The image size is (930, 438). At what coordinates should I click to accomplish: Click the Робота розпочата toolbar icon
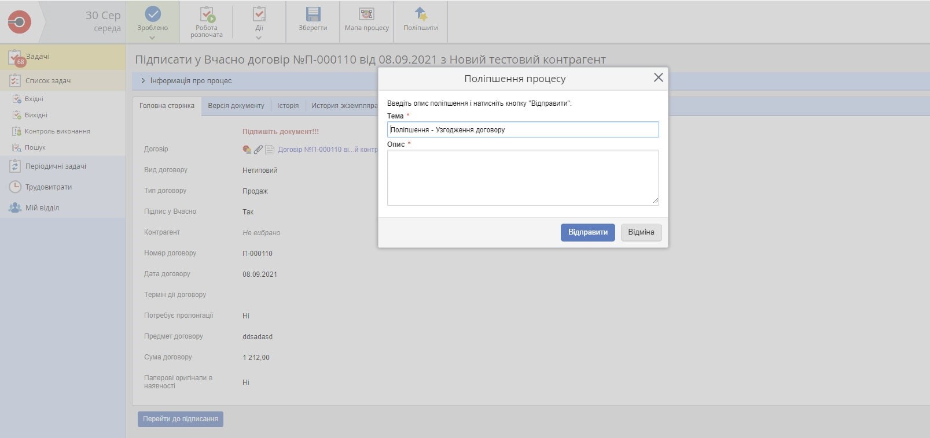(207, 15)
